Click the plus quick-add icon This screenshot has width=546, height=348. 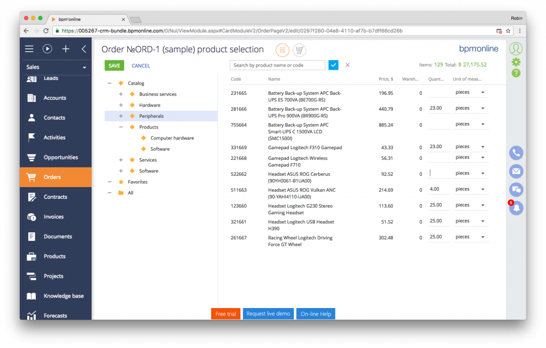(66, 49)
